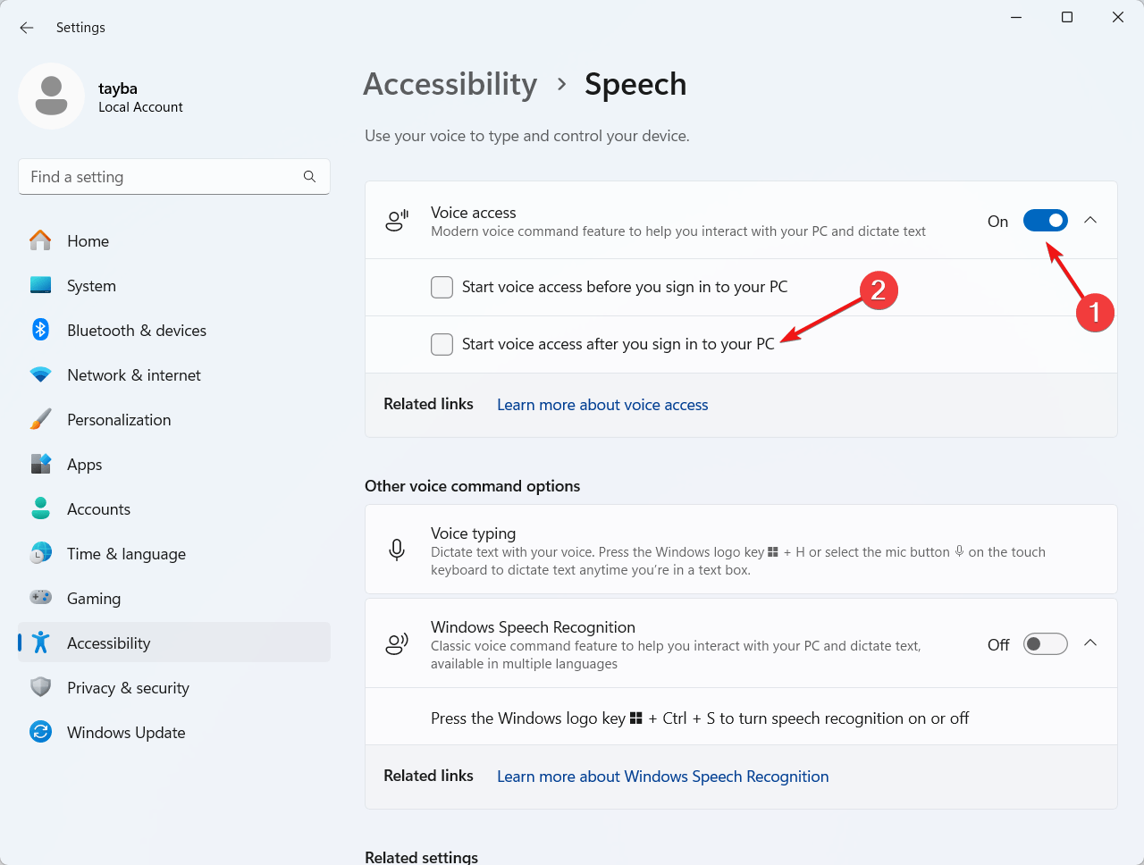The height and width of the screenshot is (865, 1144).
Task: Enable Start voice access before you sign in
Action: click(x=442, y=287)
